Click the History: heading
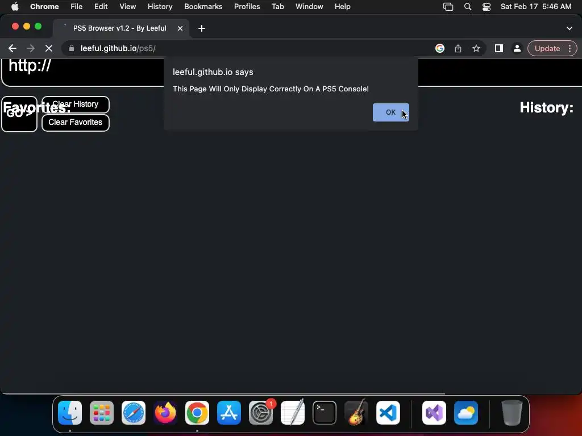Viewport: 582px width, 436px height. pos(546,108)
